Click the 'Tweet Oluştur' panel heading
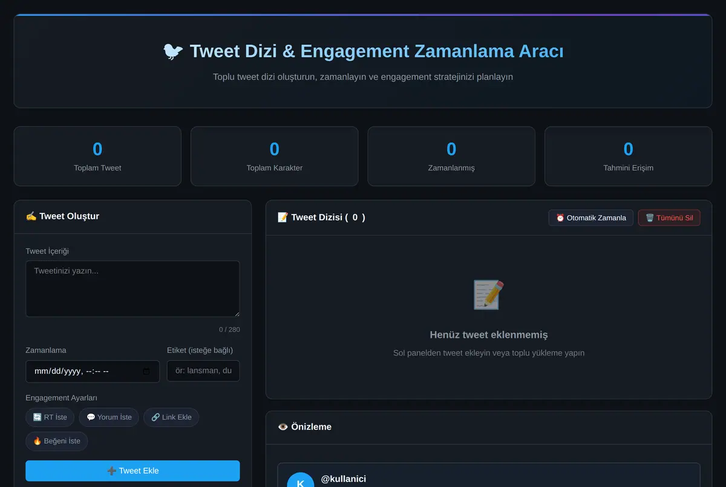This screenshot has height=487, width=726. 62,216
